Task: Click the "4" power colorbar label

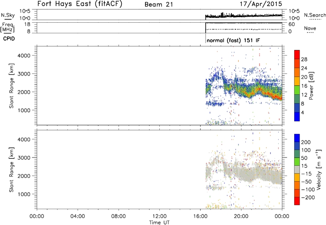Action: (x=303, y=112)
